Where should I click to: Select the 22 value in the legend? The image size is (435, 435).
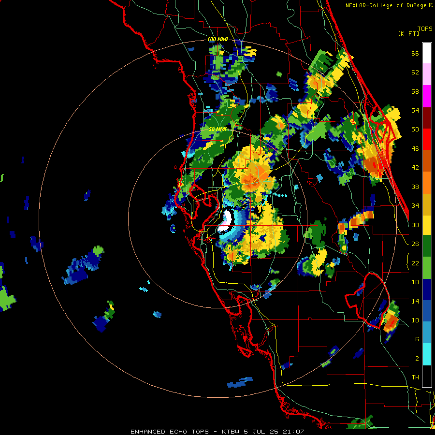[415, 263]
